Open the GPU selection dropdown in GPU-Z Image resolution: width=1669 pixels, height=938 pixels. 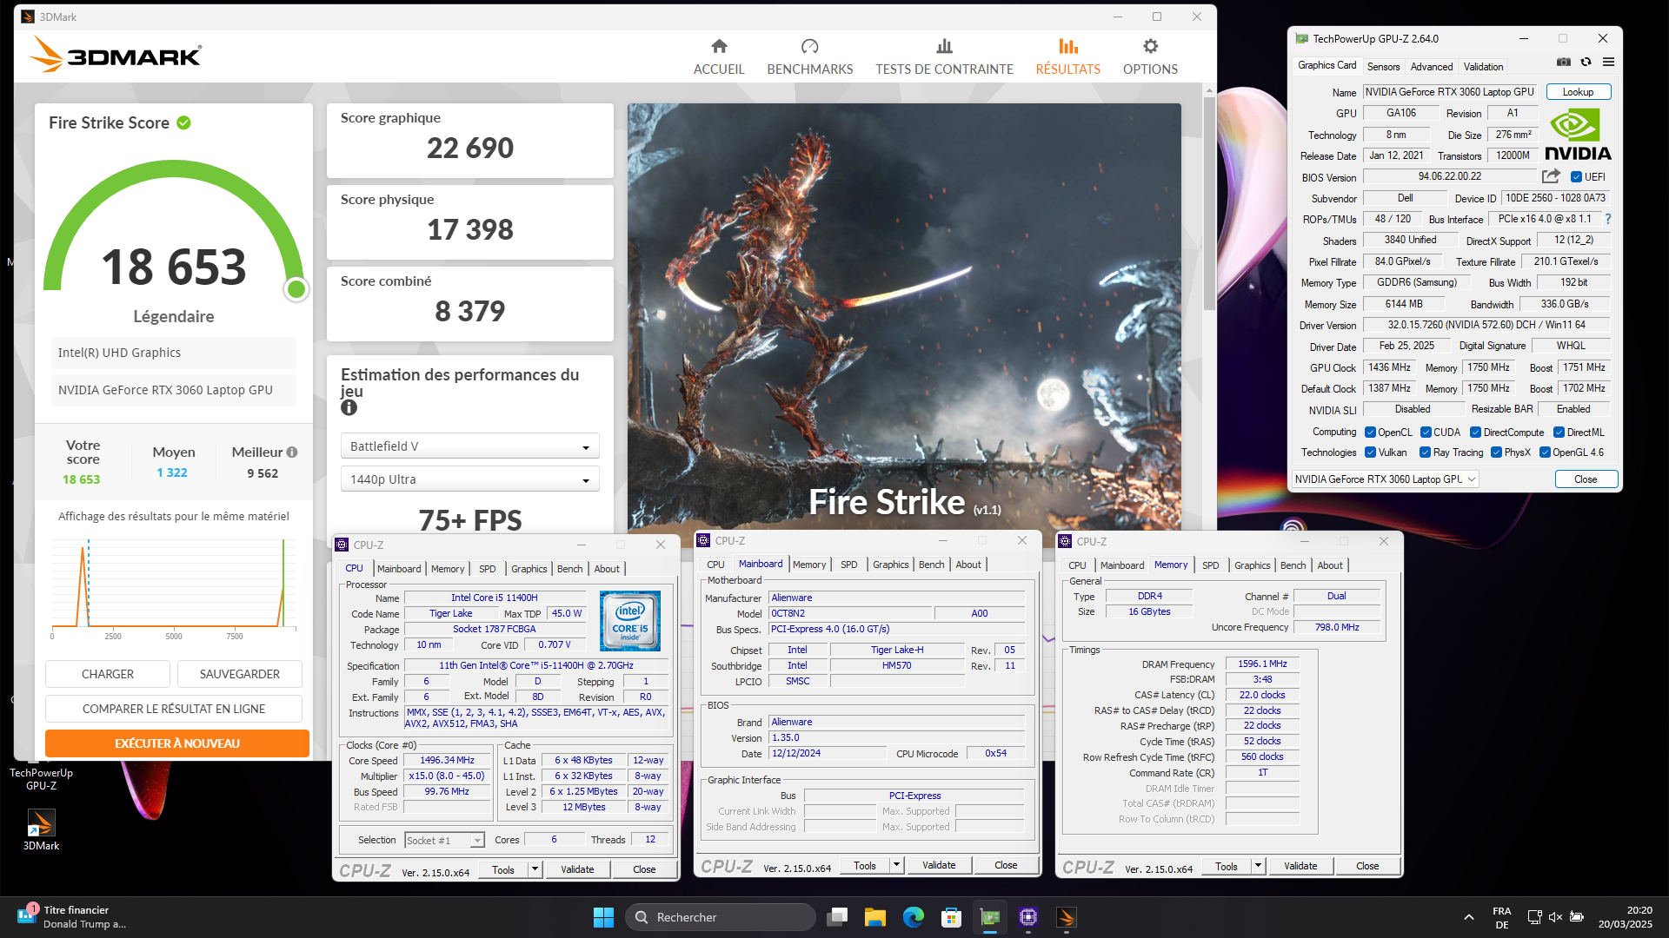coord(1385,479)
